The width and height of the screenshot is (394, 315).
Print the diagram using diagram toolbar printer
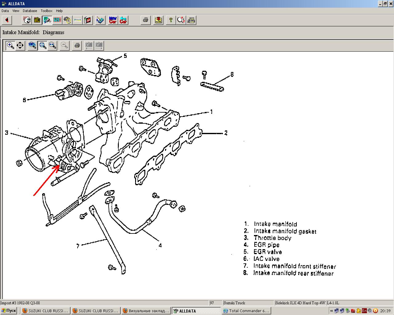coord(77,46)
